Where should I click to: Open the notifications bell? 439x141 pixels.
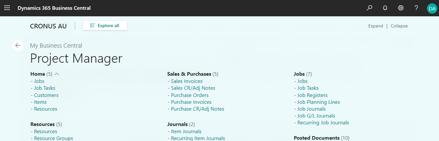pos(385,8)
